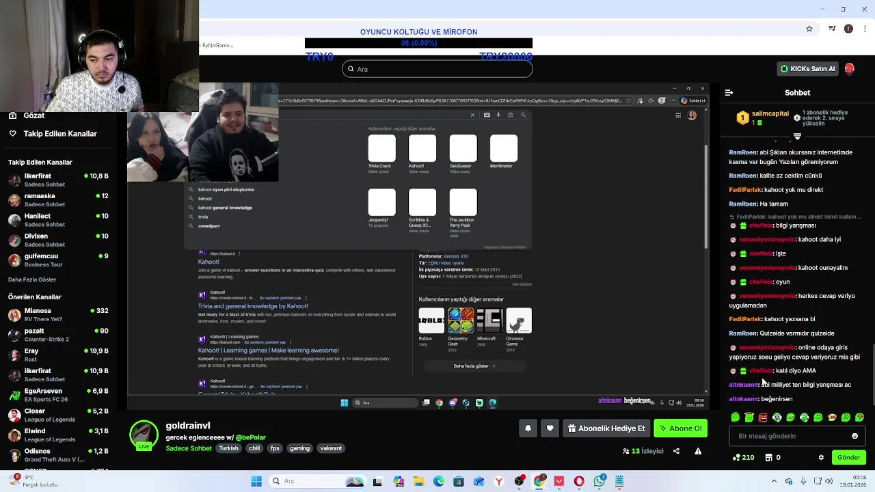Open Hanilect channel in sidebar
This screenshot has height=492, width=875.
[58, 220]
